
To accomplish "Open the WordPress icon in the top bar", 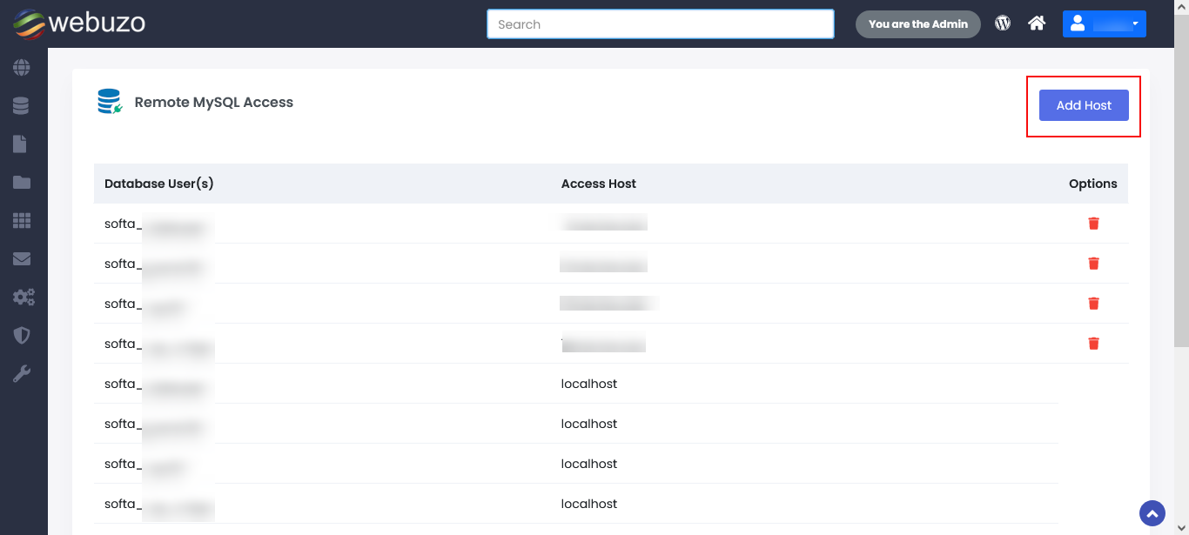I will point(1003,23).
